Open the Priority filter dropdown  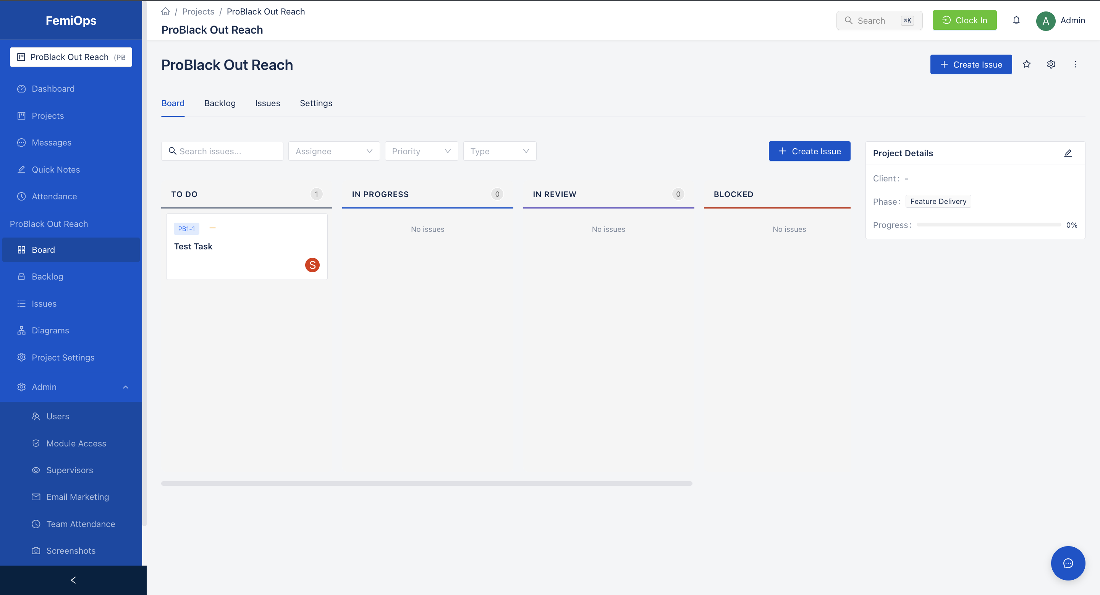(x=421, y=151)
